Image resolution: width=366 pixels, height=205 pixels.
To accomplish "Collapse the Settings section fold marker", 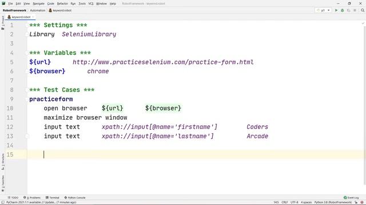I will 27,25.
